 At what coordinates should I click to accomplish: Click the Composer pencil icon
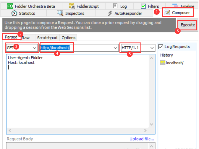pos(167,12)
